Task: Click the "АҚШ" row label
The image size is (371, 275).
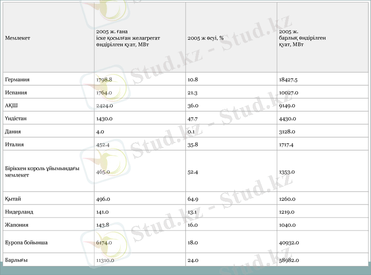Action: 12,106
